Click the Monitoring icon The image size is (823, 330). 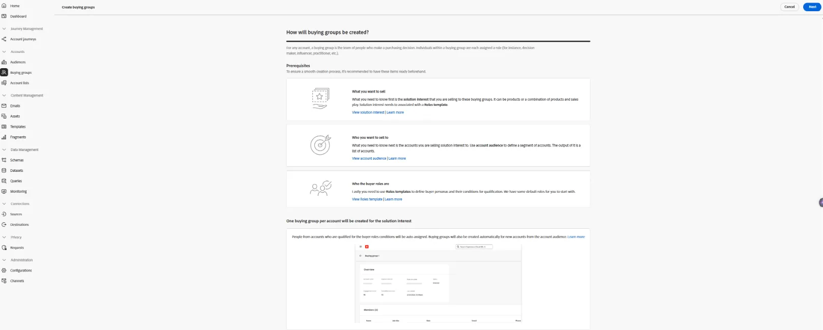pyautogui.click(x=4, y=191)
